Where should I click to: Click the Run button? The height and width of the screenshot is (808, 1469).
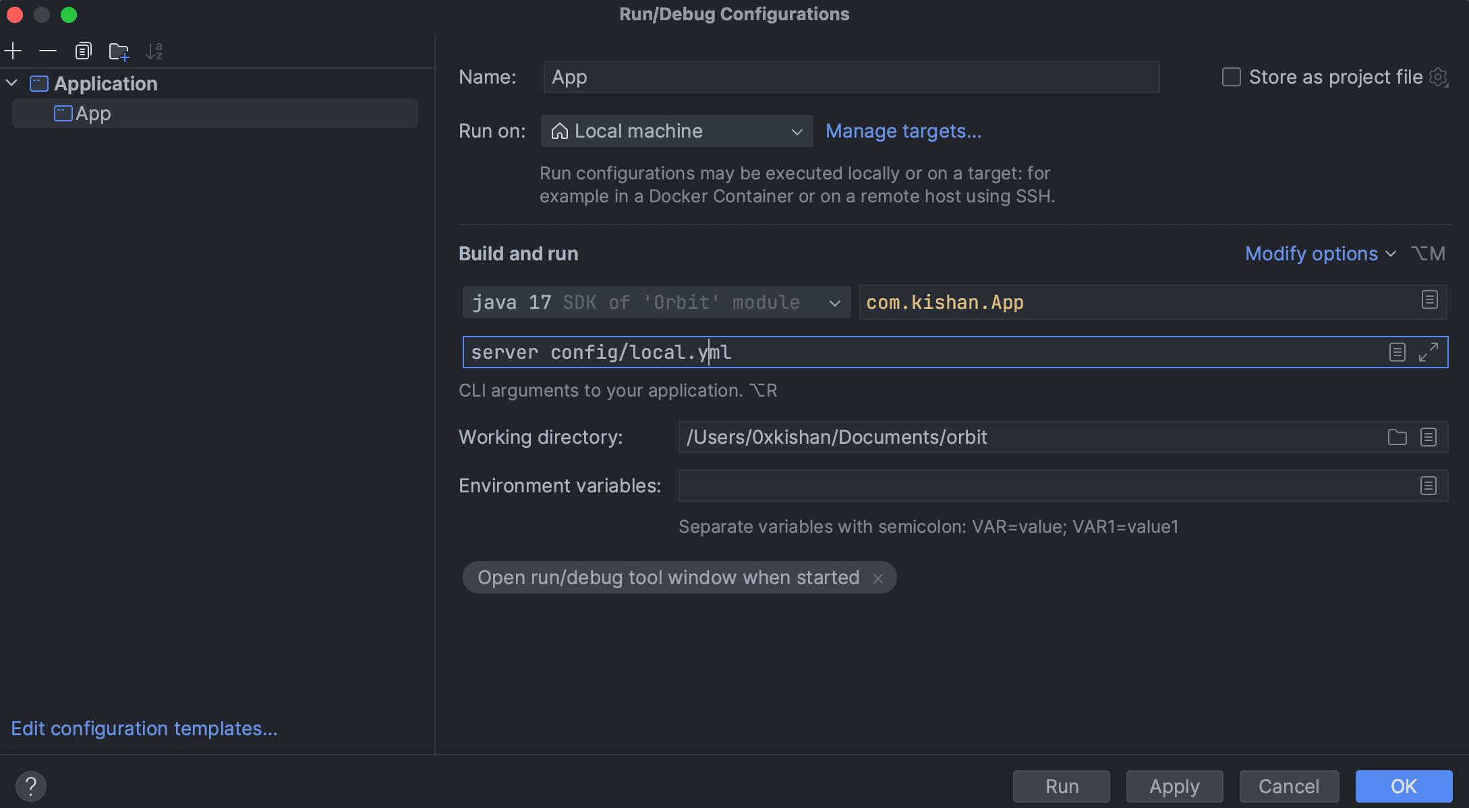point(1062,786)
